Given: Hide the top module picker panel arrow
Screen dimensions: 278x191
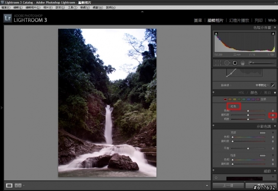Looking at the screenshot, I should click(x=142, y=12).
